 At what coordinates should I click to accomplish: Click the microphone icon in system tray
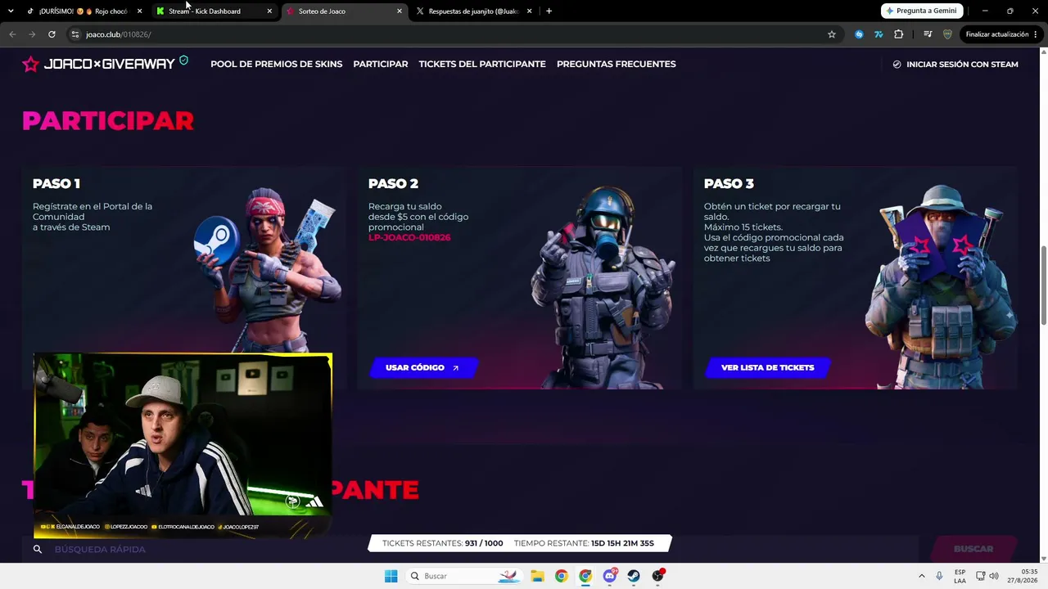(x=939, y=576)
